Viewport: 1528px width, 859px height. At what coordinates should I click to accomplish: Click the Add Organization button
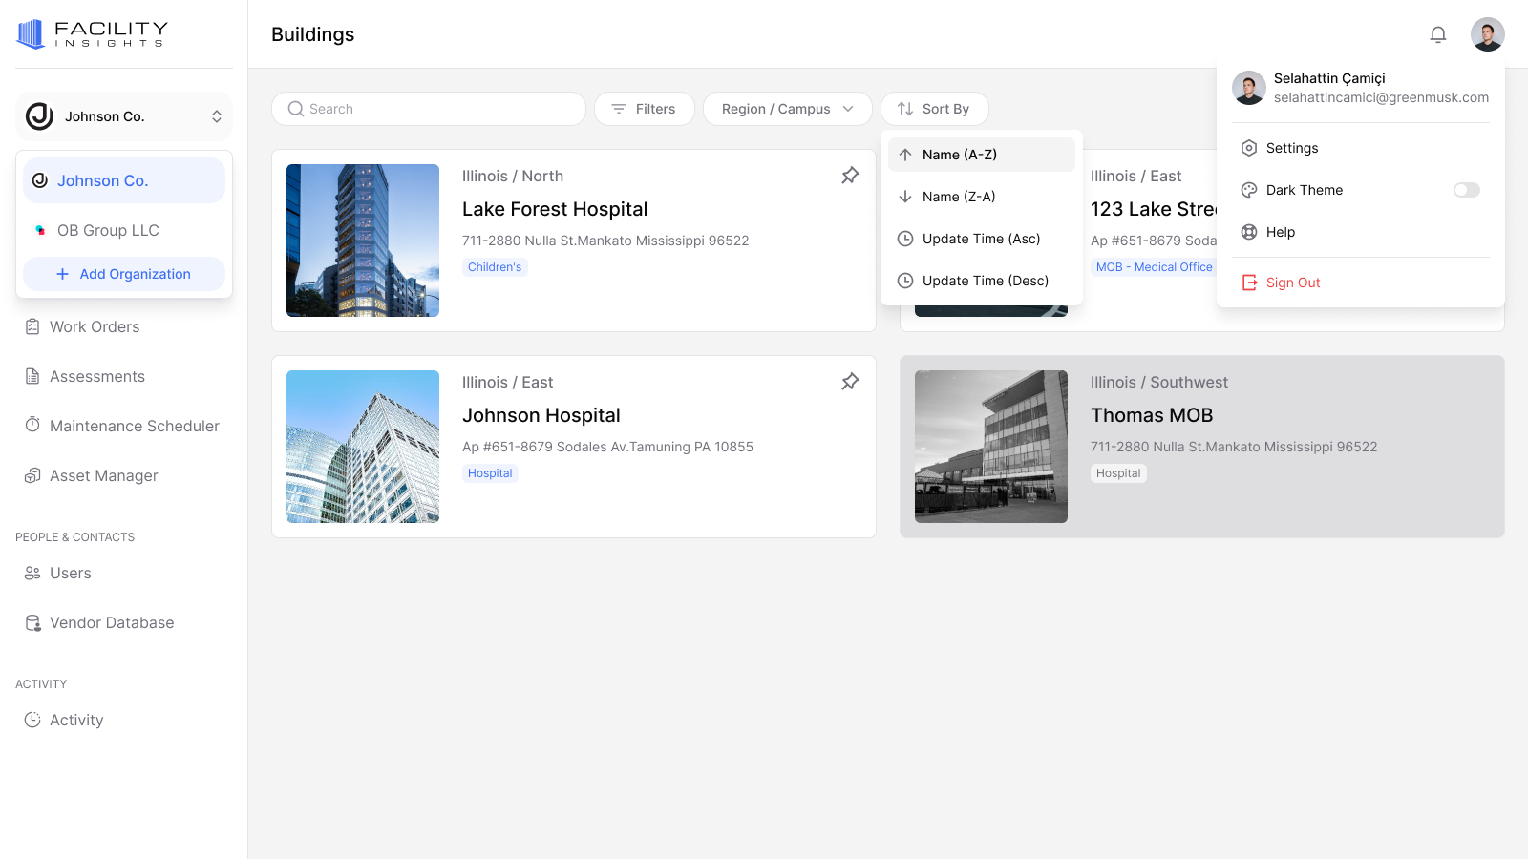tap(123, 274)
